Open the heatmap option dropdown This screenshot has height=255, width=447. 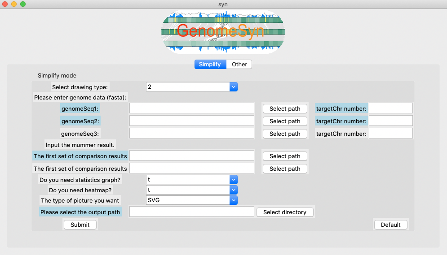191,190
